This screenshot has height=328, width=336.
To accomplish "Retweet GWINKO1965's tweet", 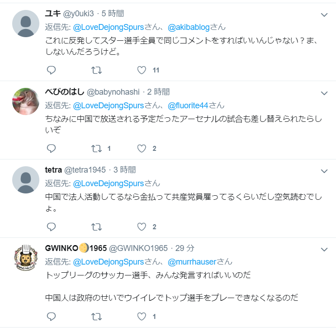I will click(x=96, y=317).
